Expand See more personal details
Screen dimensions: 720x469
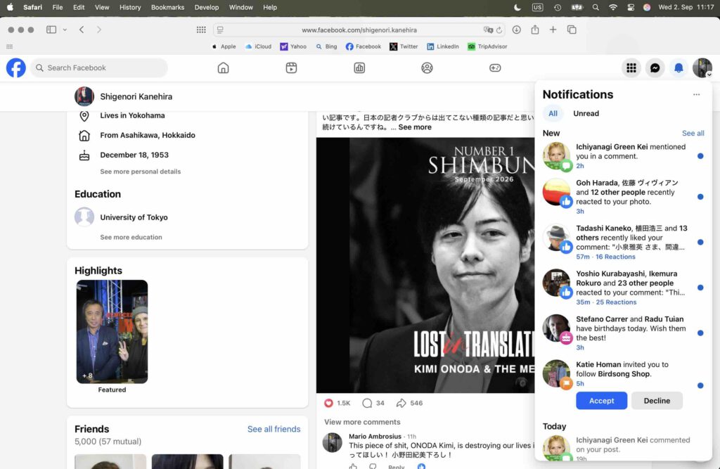[x=141, y=172]
